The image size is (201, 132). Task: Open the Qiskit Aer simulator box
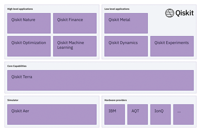point(52,114)
